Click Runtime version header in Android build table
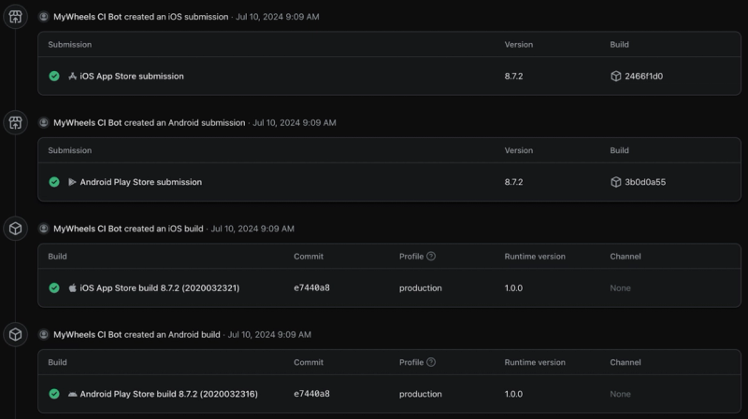The height and width of the screenshot is (419, 748). point(535,362)
